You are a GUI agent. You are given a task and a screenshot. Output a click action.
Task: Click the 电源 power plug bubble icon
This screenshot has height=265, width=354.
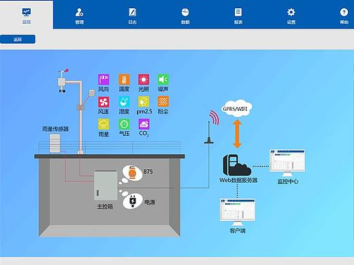point(133,201)
